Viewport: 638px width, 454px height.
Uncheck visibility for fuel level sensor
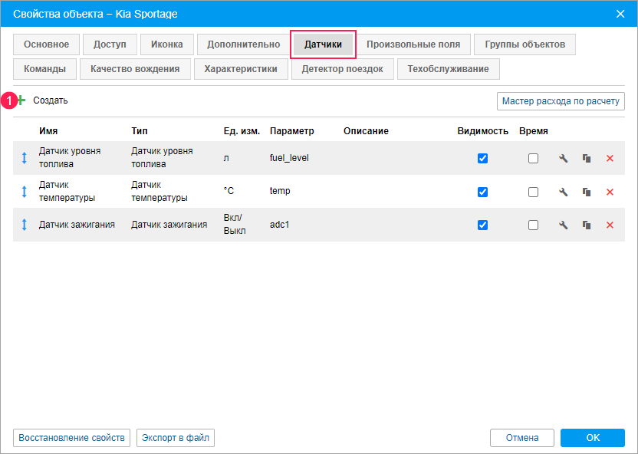tap(482, 158)
